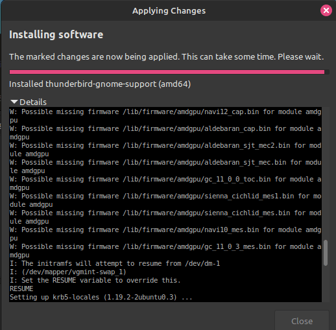
Task: Click the 'Applying Changes' window title
Action: coord(169,11)
